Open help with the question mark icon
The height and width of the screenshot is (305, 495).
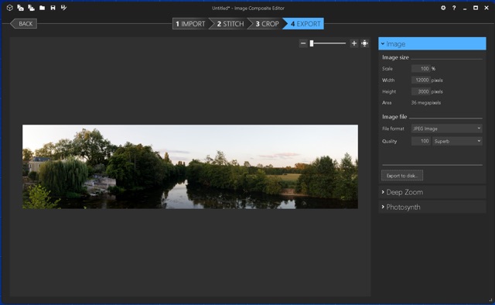[x=454, y=8]
